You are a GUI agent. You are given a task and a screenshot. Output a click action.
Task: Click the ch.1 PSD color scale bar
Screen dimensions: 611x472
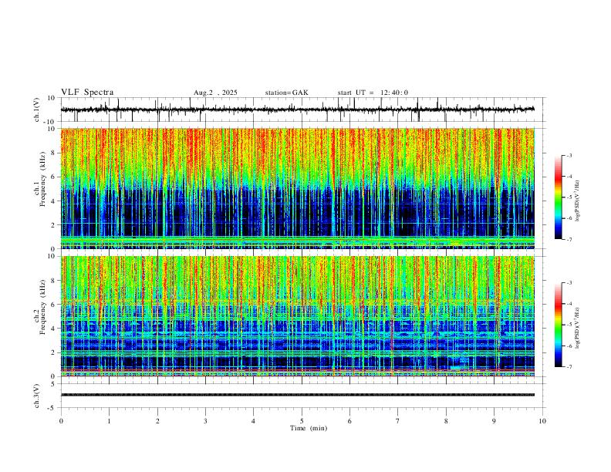pyautogui.click(x=559, y=197)
